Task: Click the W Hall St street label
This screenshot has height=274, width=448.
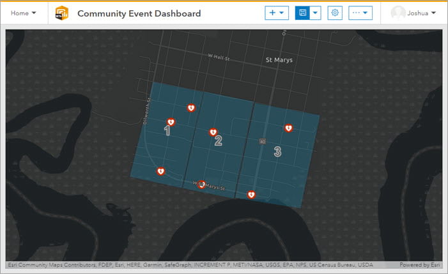Action: click(x=219, y=57)
